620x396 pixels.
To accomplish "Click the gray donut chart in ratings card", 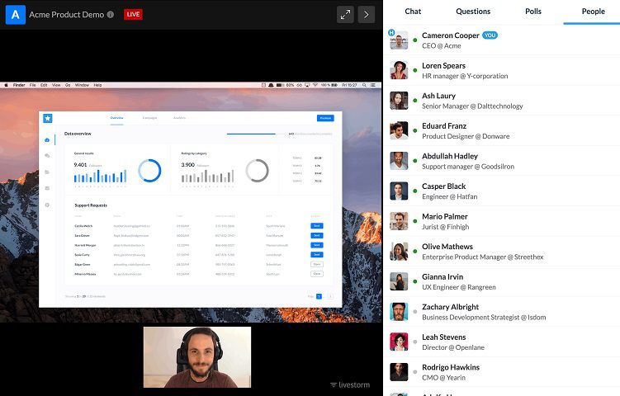I will tap(257, 170).
